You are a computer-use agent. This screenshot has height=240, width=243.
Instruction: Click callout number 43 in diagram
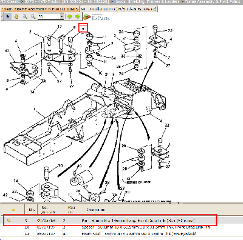click(x=7, y=50)
